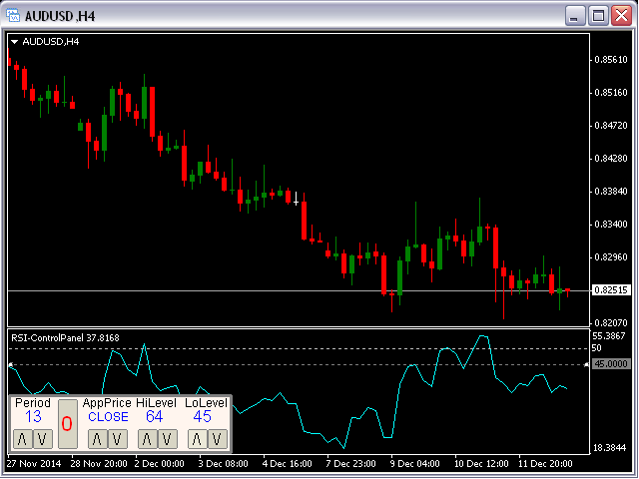
Task: Click the 45.0000 level marker on RSI scale
Action: [611, 365]
